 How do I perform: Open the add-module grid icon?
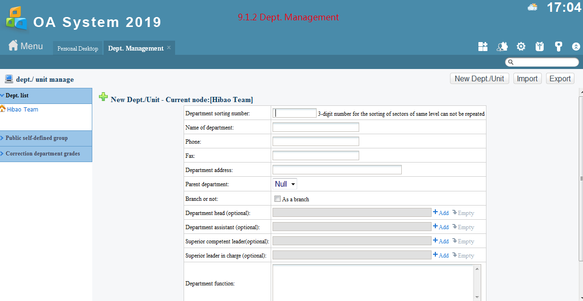[x=483, y=46]
